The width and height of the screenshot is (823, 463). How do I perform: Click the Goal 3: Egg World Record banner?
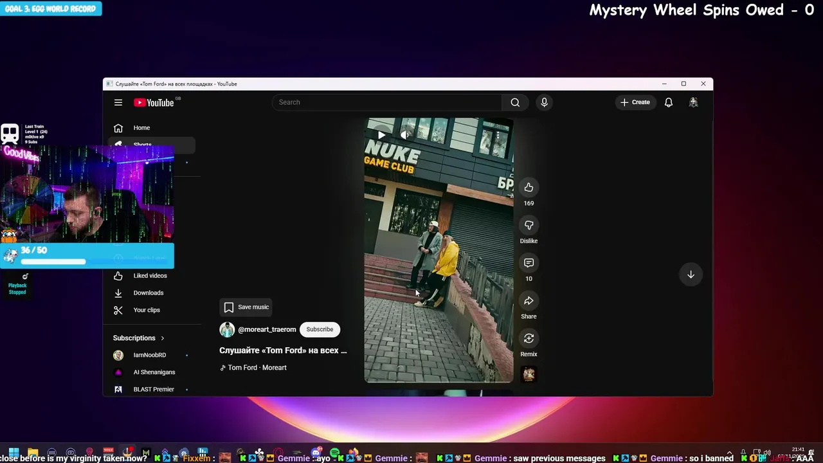click(x=51, y=8)
